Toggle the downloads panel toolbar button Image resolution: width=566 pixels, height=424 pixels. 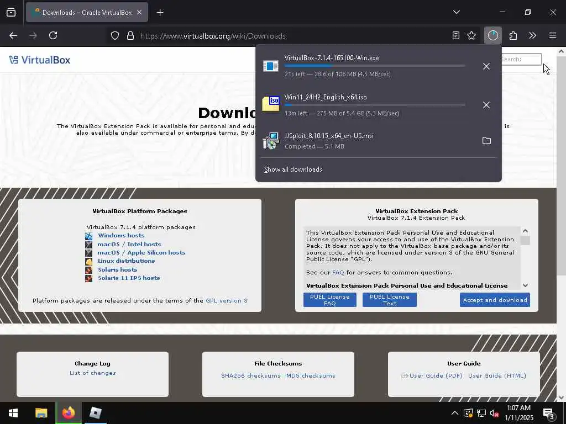(492, 35)
